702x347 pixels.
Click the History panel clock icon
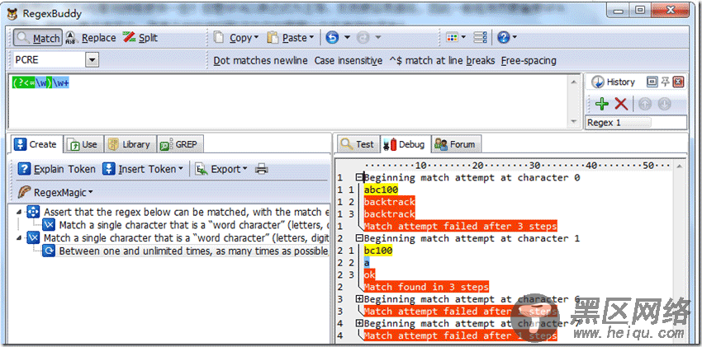pyautogui.click(x=597, y=82)
